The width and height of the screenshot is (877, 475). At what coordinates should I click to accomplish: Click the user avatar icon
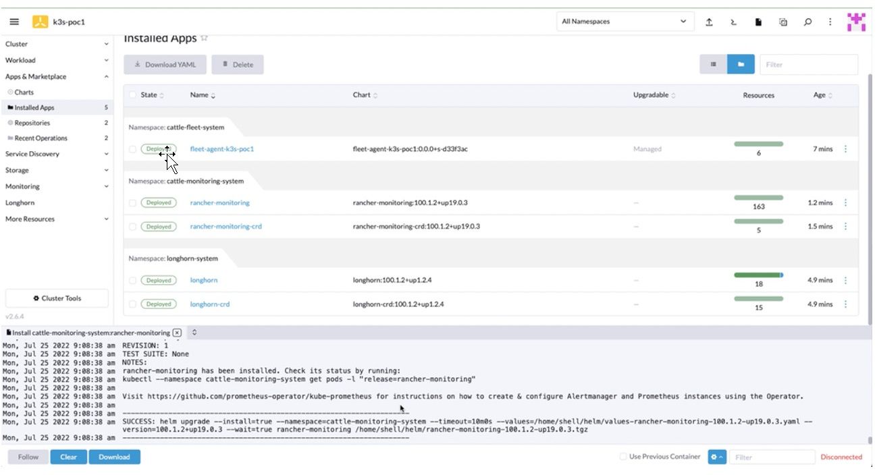(x=856, y=22)
